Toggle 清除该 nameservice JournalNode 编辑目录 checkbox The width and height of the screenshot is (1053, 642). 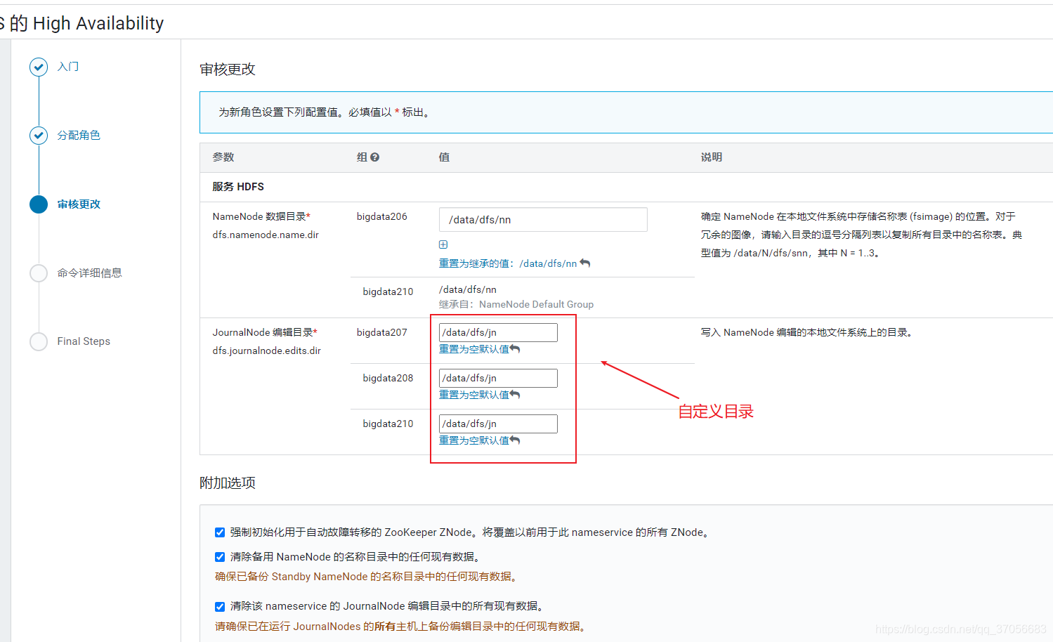click(220, 606)
